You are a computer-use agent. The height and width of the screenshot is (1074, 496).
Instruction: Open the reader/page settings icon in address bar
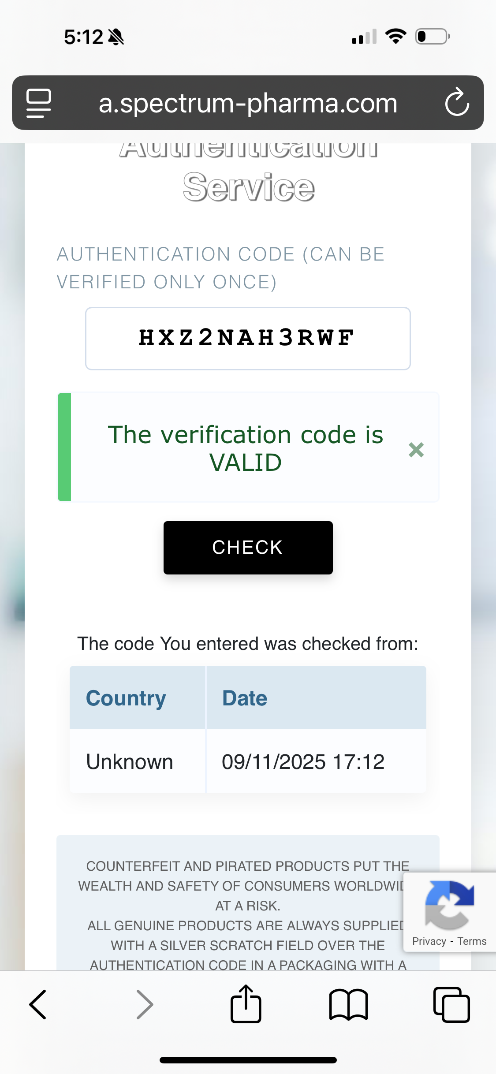pyautogui.click(x=39, y=103)
